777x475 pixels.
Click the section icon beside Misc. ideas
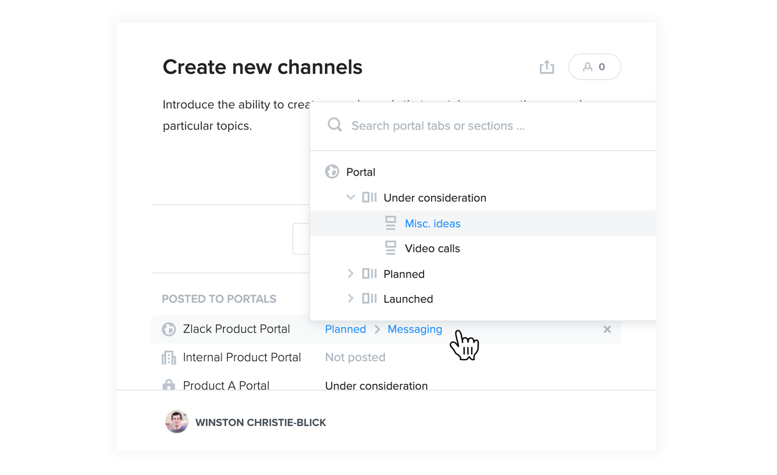tap(391, 223)
